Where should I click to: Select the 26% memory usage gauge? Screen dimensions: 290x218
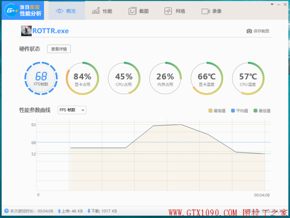pos(165,78)
